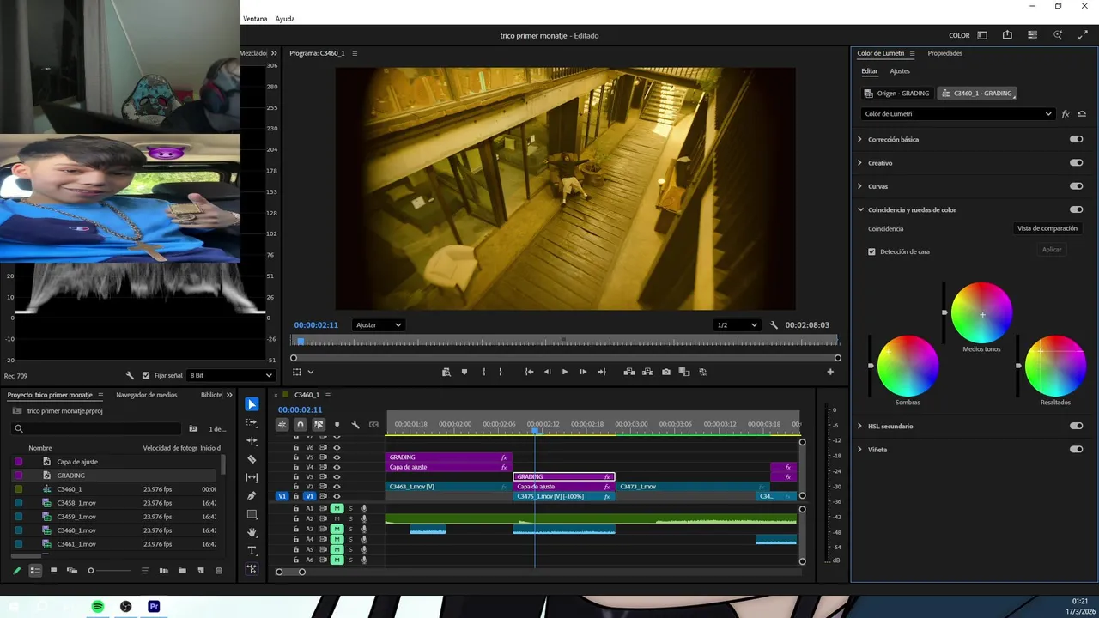Toggle HSL secundario section on/off
Screen dimensions: 1099x618
[x=1076, y=426]
